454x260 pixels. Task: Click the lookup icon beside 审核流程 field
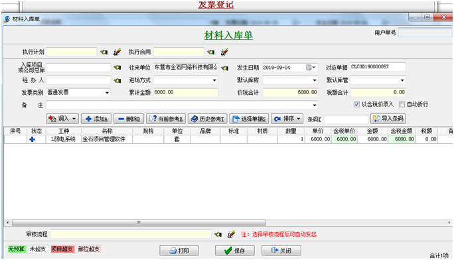pos(218,234)
